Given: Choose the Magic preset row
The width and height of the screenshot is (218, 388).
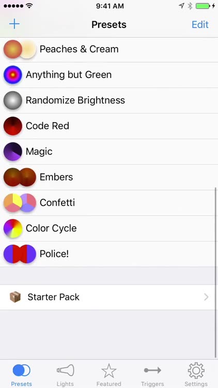Looking at the screenshot, I should click(109, 152).
